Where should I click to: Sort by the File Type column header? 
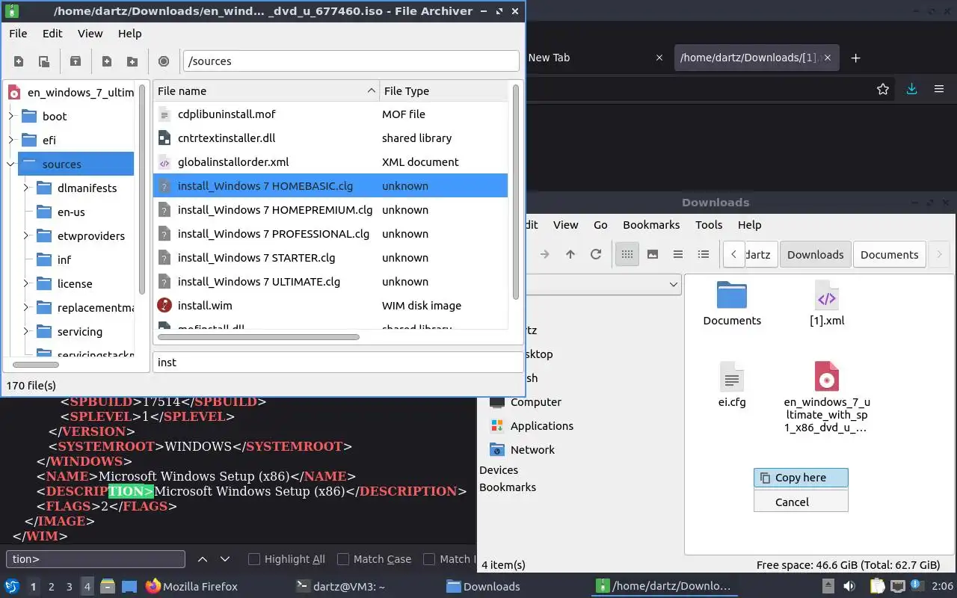[443, 91]
